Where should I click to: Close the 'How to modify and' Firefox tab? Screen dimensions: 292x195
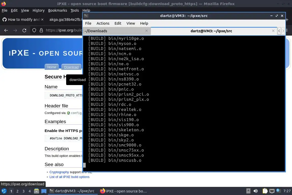pos(43,19)
